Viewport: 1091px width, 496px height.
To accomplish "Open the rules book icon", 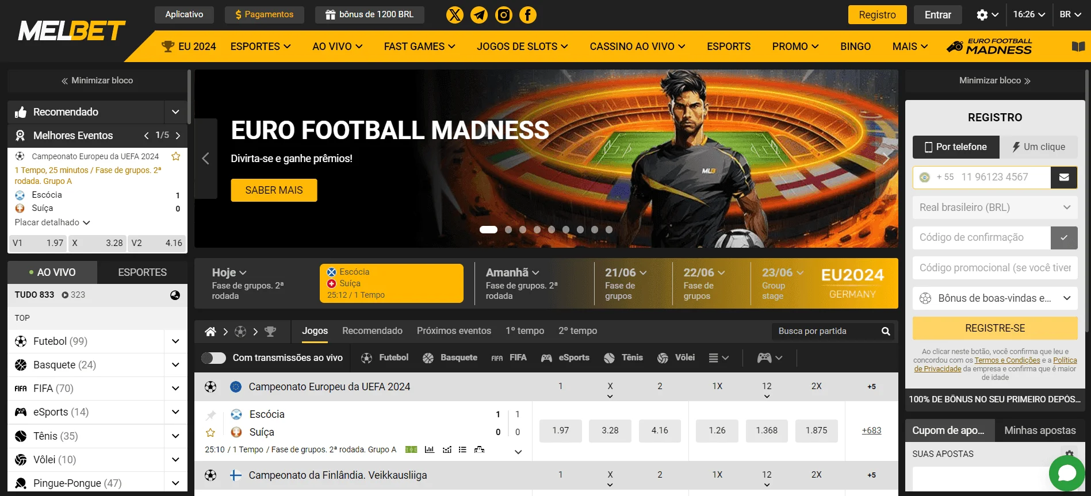I will (1078, 47).
